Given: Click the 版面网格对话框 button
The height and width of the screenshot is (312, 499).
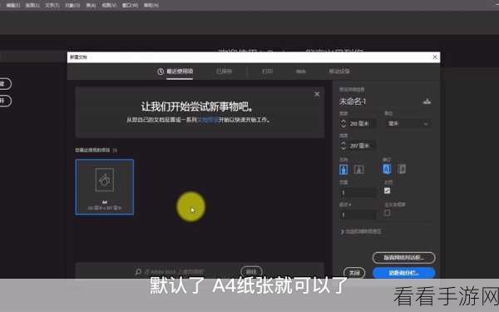Looking at the screenshot, I should 404,258.
